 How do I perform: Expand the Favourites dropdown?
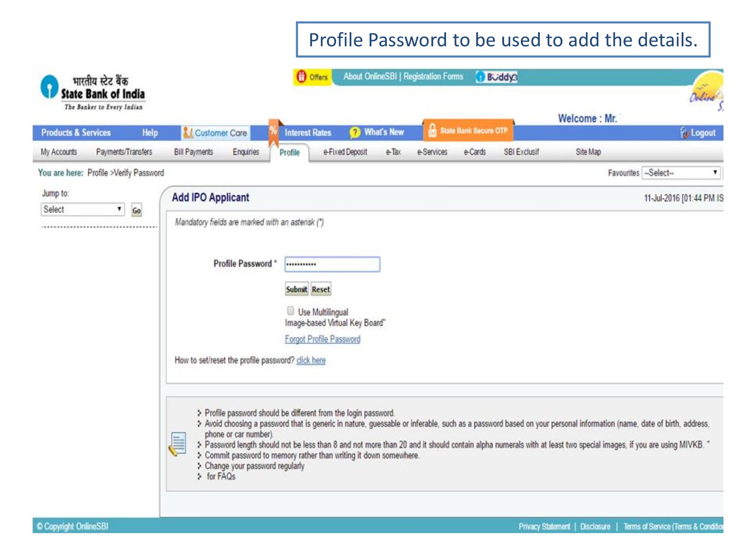point(681,173)
